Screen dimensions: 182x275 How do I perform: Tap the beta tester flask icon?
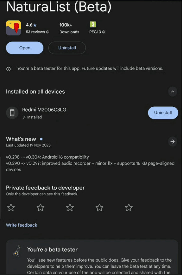16,251
